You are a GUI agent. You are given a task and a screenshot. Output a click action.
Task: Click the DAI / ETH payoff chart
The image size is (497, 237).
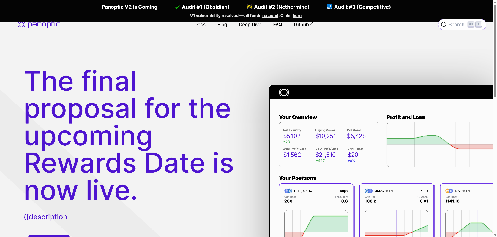click(469, 223)
